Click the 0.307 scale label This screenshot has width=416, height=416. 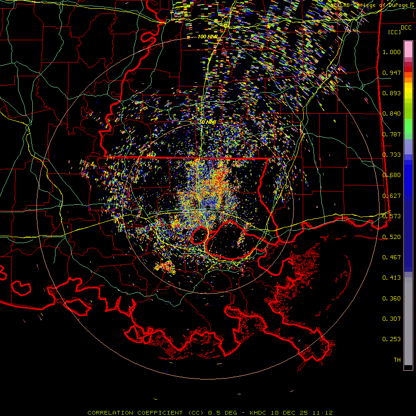click(x=392, y=319)
